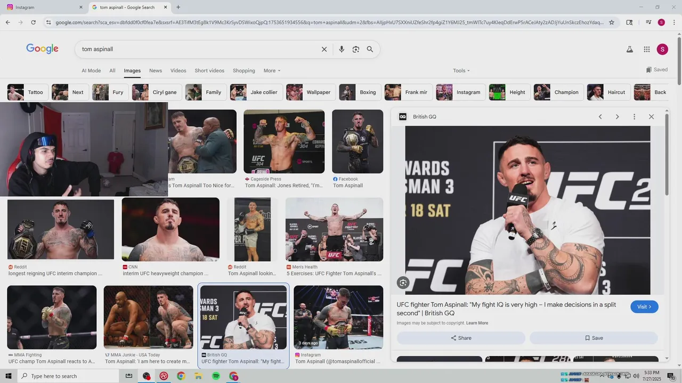Open the Google apps grid

(x=647, y=49)
